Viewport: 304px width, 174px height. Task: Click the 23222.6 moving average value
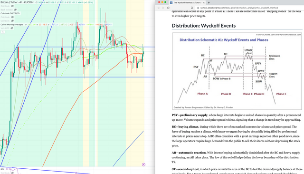(x=31, y=25)
